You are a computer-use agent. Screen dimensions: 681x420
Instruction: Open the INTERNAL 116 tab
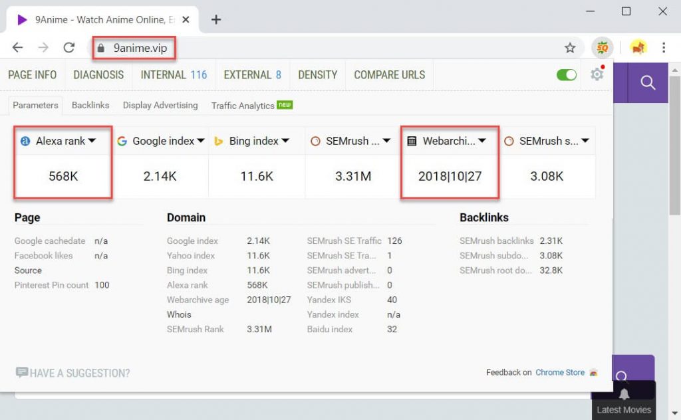pos(174,74)
